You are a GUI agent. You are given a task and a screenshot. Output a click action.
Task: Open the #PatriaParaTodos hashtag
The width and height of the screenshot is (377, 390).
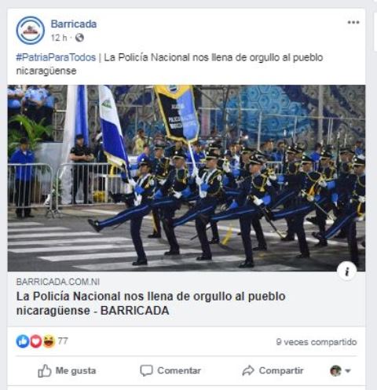click(x=56, y=57)
